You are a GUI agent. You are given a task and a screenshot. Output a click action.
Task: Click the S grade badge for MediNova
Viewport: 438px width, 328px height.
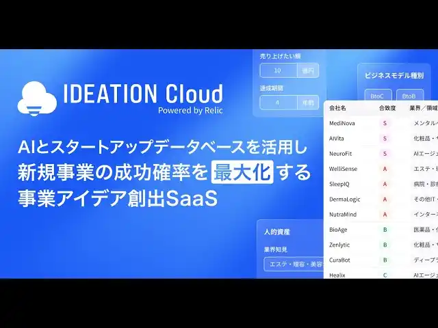385,123
